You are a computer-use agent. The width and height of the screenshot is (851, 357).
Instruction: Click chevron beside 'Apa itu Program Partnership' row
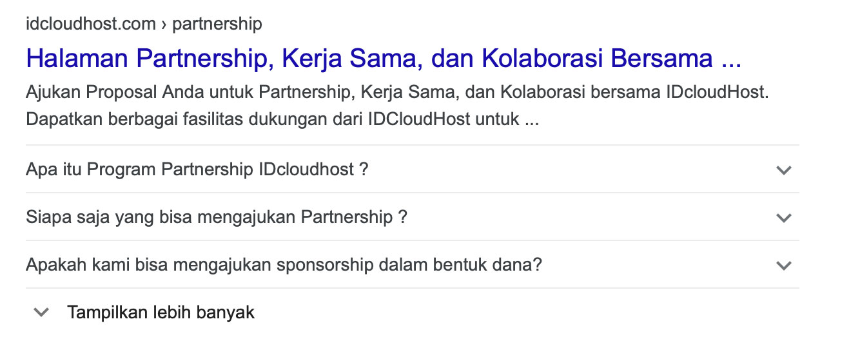(783, 170)
